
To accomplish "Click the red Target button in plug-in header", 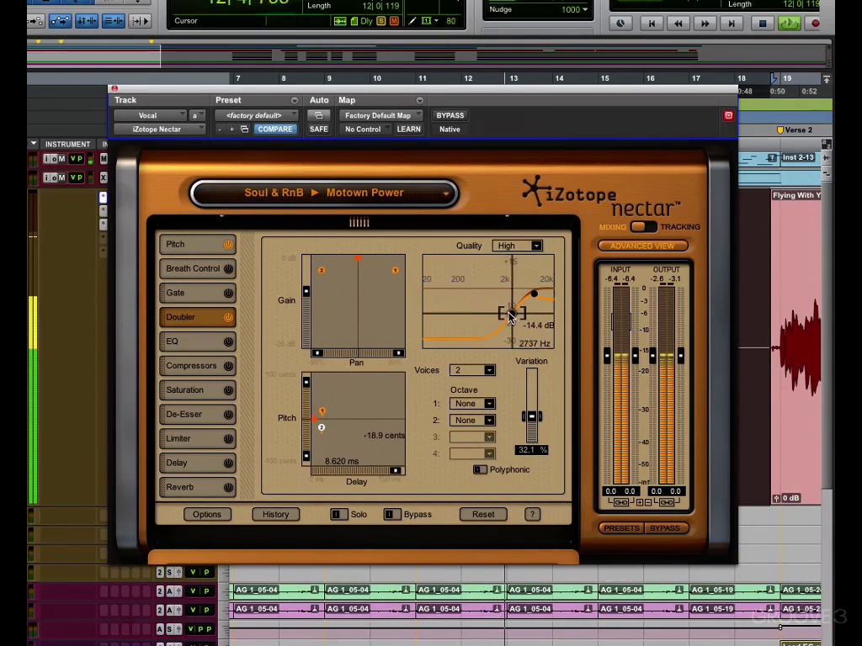I will click(728, 115).
